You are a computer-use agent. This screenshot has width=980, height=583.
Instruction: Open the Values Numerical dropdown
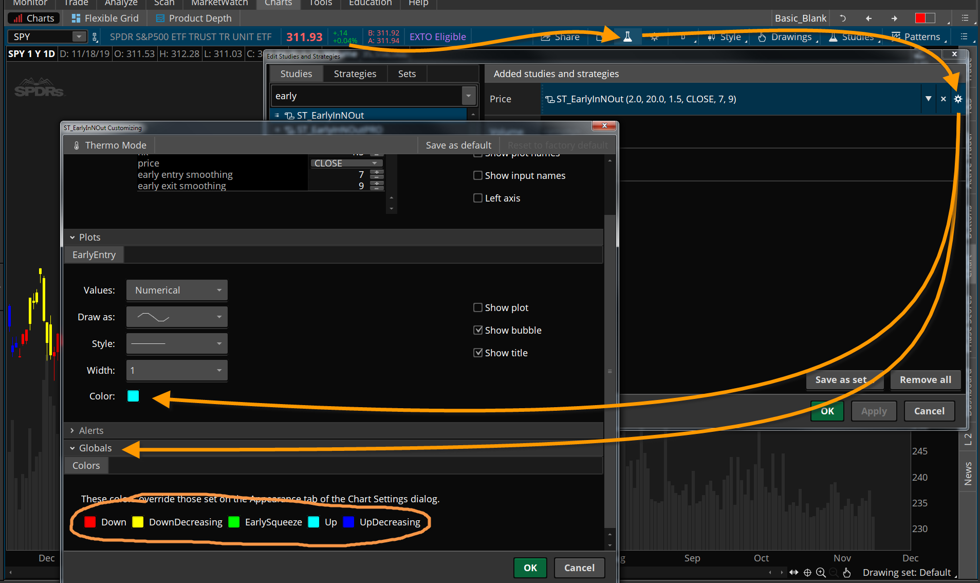(177, 290)
